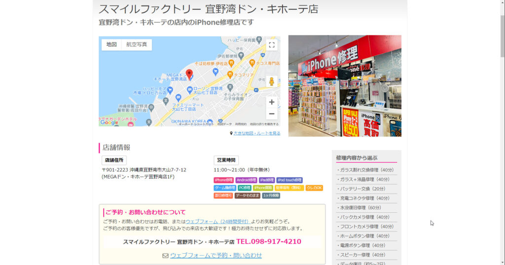
Task: Select ホームボタン修理（40分）
Action: coord(366,236)
